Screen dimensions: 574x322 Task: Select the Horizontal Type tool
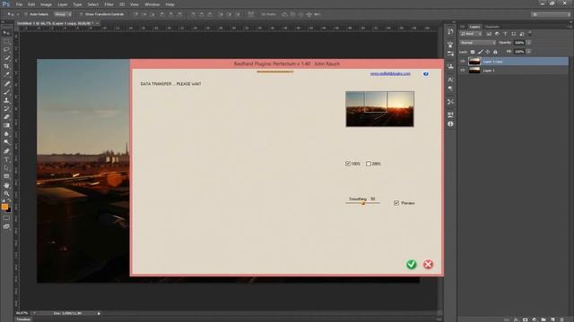[x=6, y=159]
